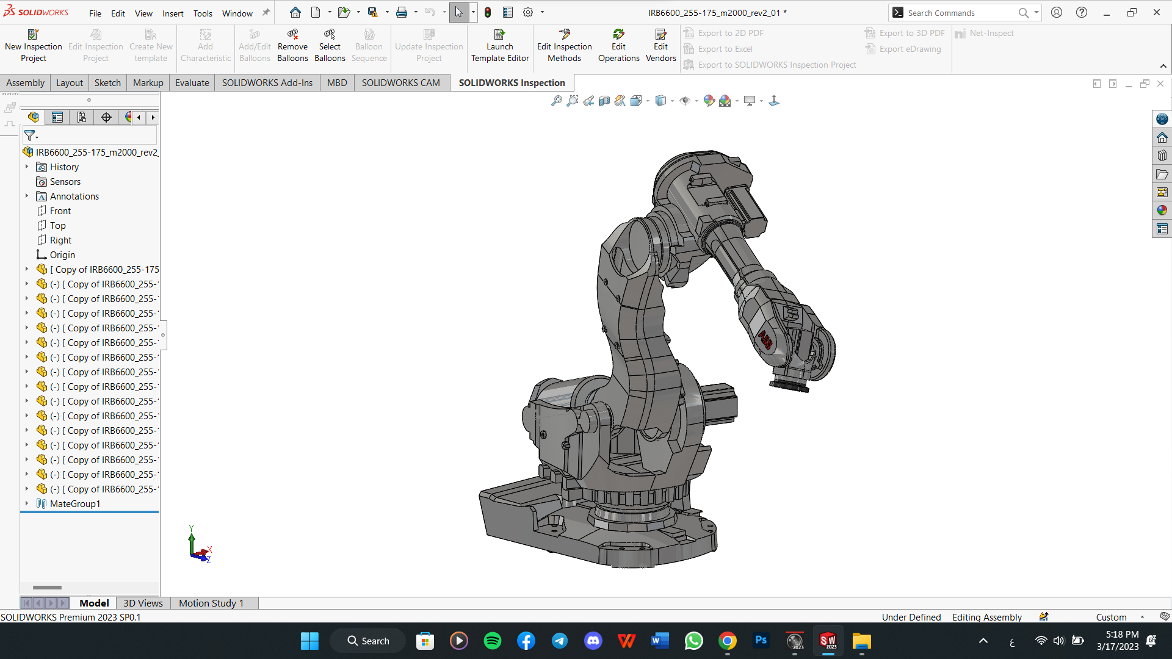Click the Home icon in quick access toolbar
This screenshot has height=659, width=1172.
(295, 12)
